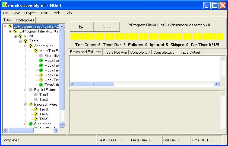Open the Console.Out tab
Viewport: 228px width, 146px height.
pos(140,52)
